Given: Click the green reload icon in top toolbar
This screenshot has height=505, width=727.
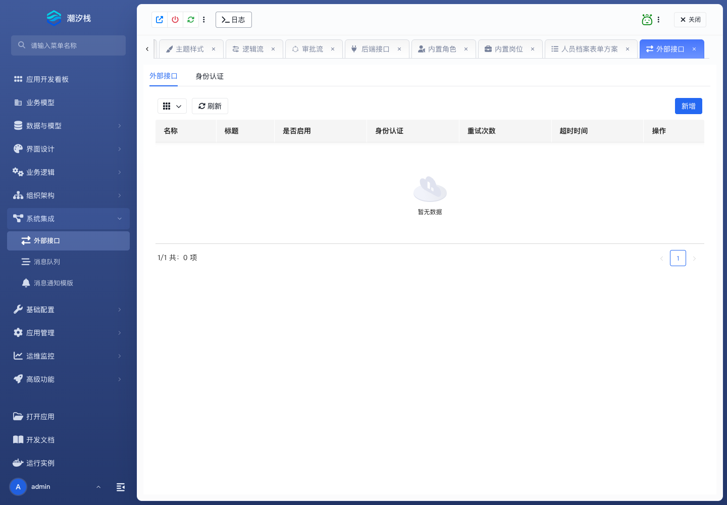Looking at the screenshot, I should click(x=191, y=20).
